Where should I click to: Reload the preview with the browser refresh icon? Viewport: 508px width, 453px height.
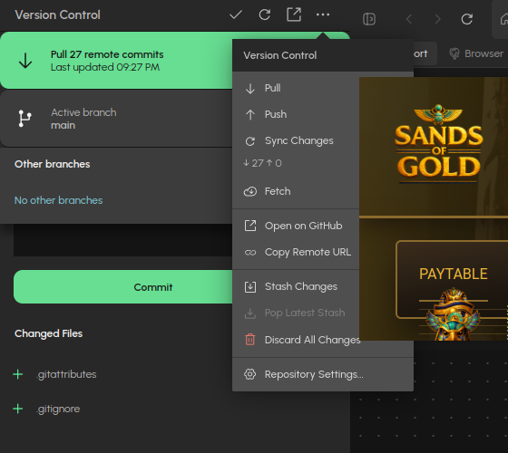[x=466, y=19]
